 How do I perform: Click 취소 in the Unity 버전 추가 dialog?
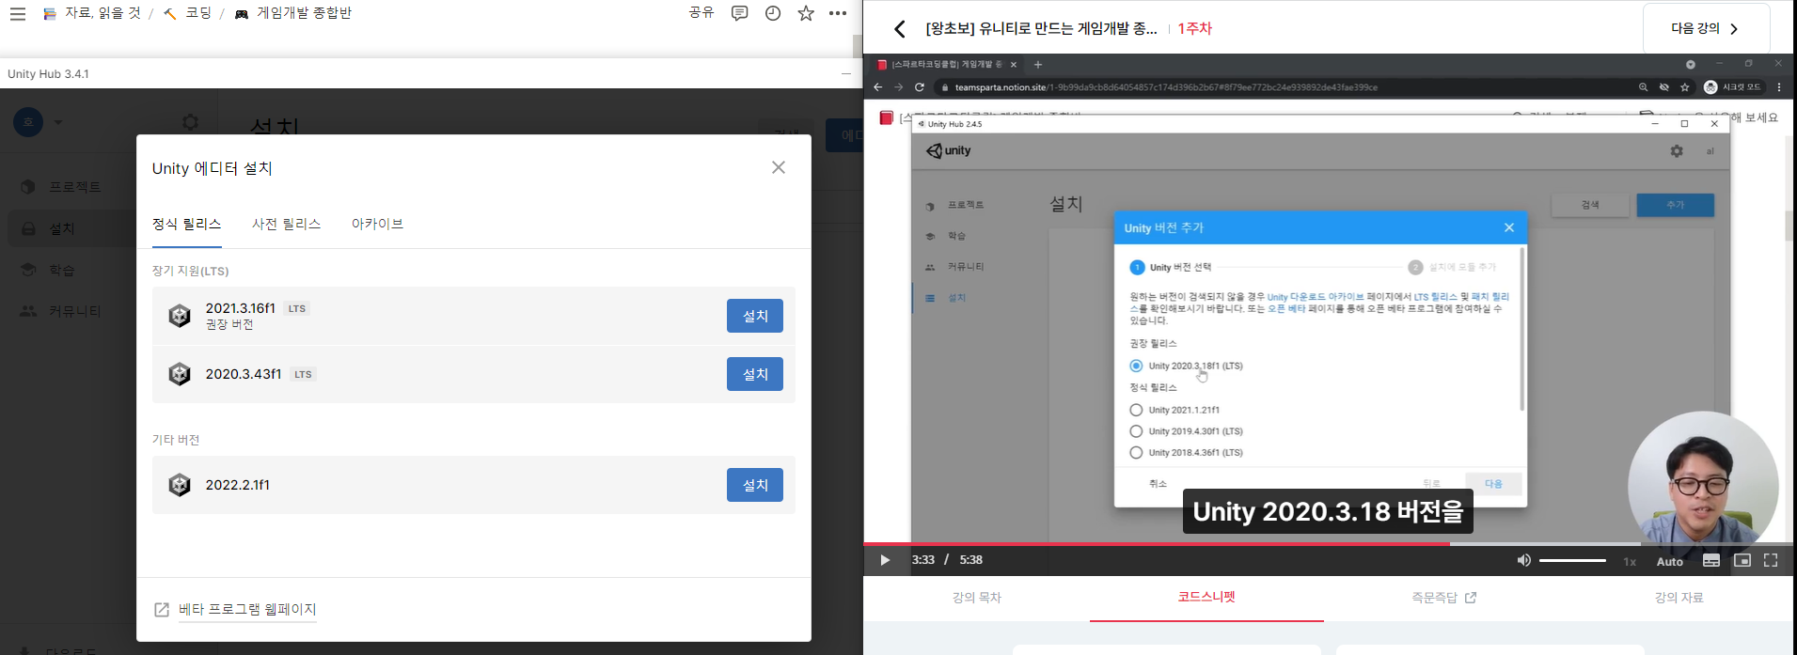[1158, 483]
